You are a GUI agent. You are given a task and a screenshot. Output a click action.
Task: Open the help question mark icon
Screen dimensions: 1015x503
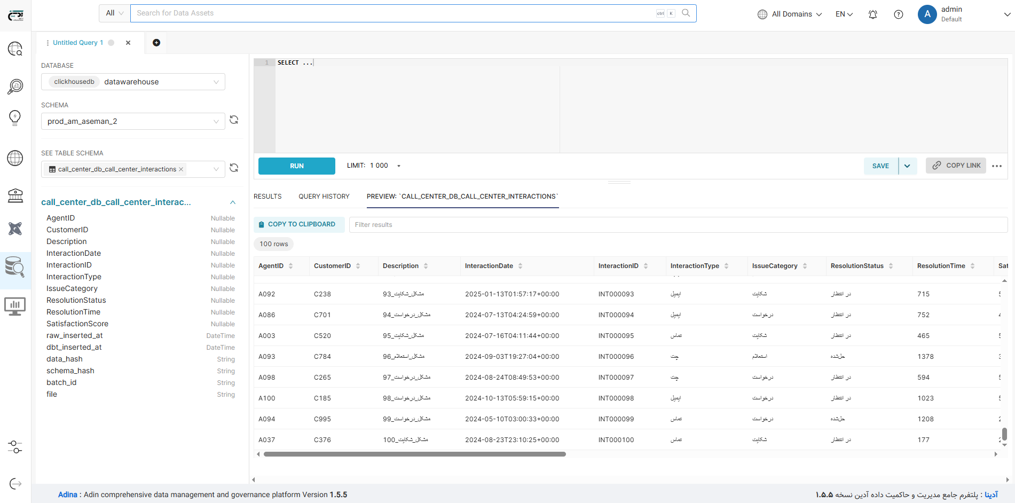(x=898, y=14)
